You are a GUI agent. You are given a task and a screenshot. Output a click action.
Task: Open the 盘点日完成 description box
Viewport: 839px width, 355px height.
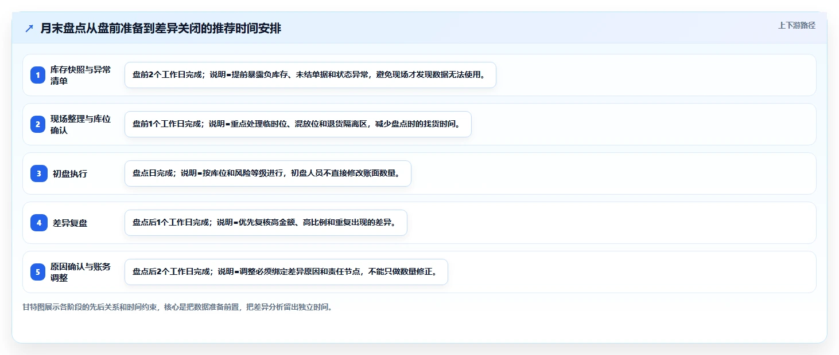[268, 173]
